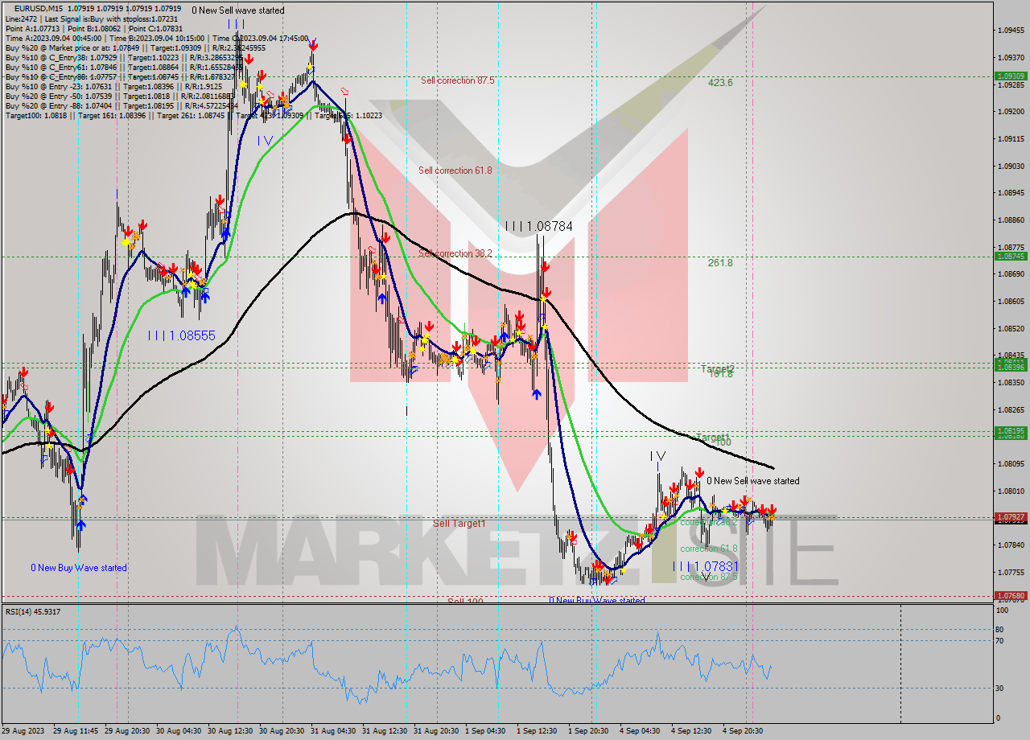Click the Target100 summary line
Screen dimensions: 1030x740
(193, 115)
